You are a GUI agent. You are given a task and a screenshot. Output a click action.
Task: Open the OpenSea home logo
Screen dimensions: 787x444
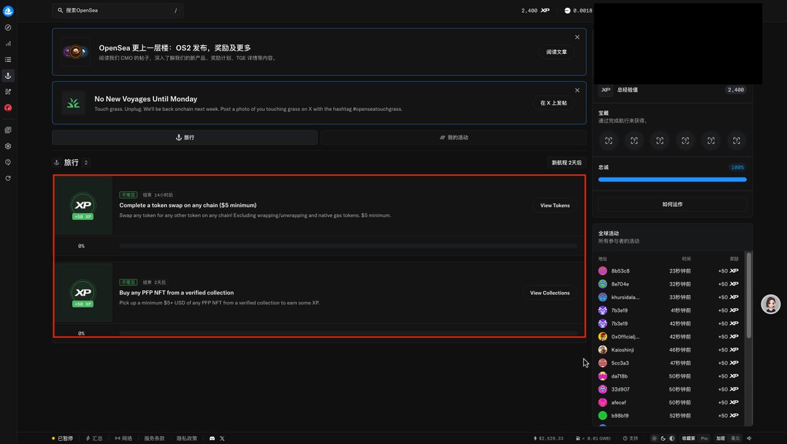pos(8,11)
